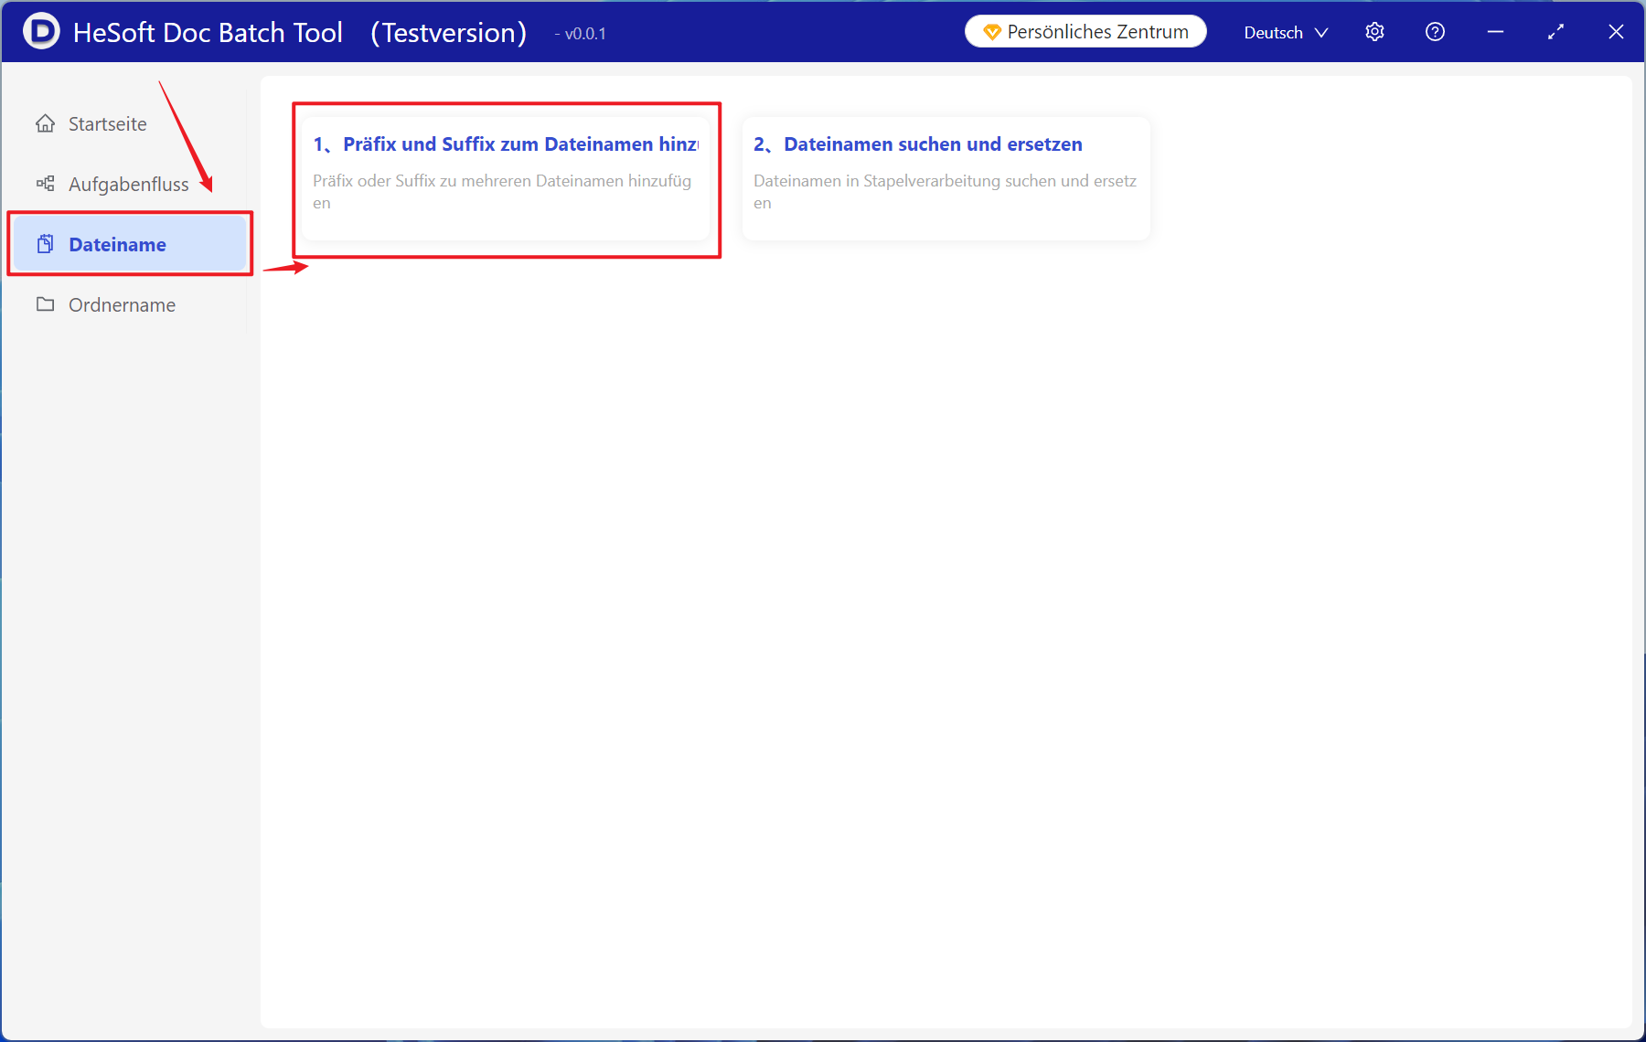The height and width of the screenshot is (1042, 1646).
Task: Open help via the question mark icon
Action: [x=1435, y=32]
